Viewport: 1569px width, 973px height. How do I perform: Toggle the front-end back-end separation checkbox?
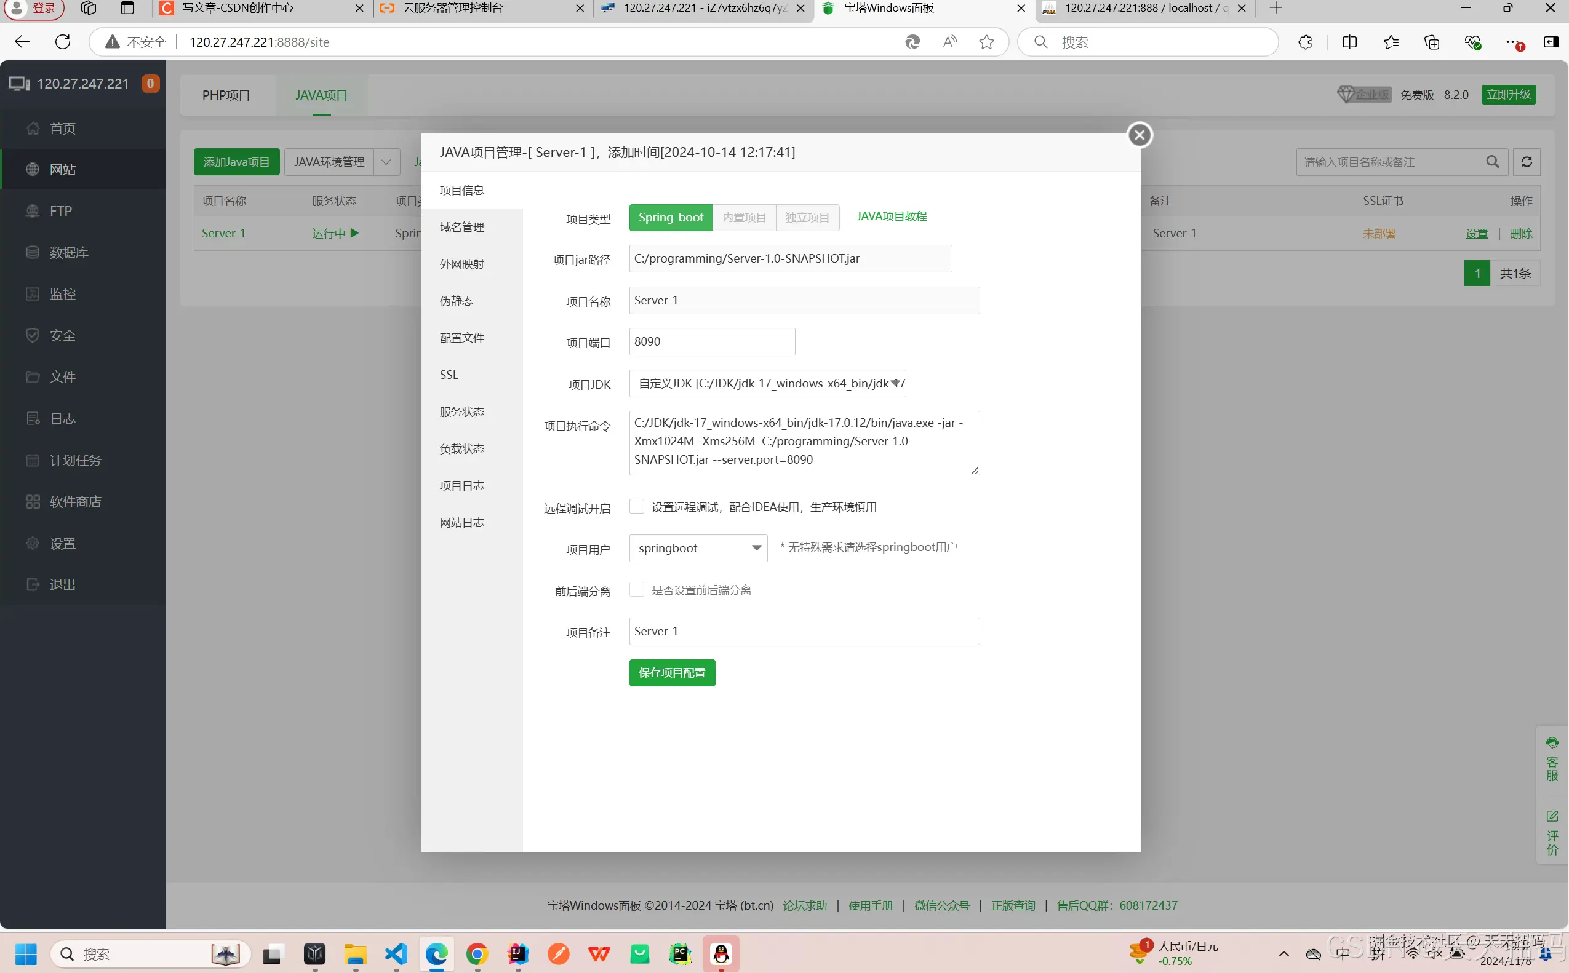636,589
